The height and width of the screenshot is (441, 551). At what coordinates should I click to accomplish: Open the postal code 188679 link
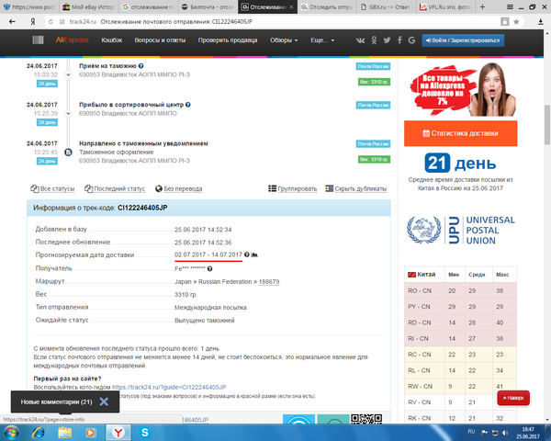click(x=269, y=282)
